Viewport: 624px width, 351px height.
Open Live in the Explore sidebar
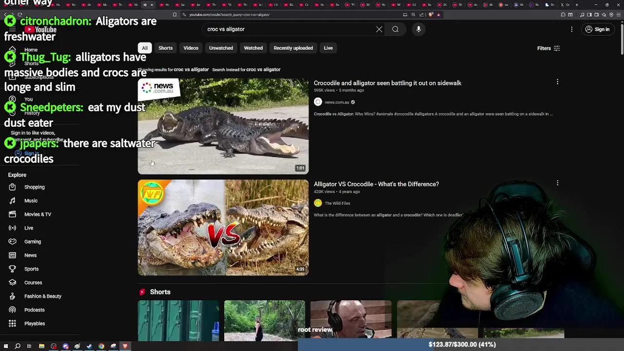tap(29, 228)
